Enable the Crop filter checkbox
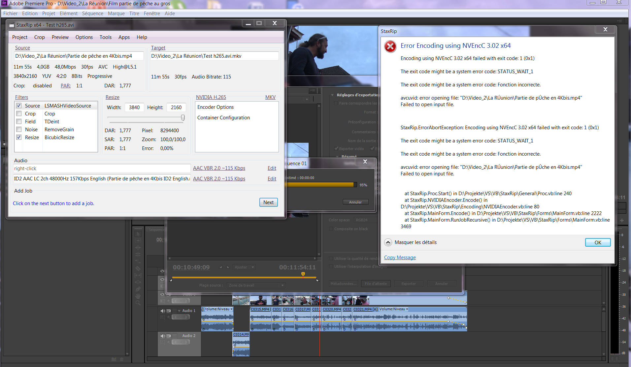This screenshot has width=631, height=367. [19, 113]
